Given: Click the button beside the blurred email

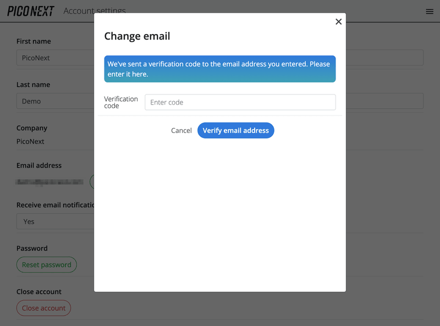Looking at the screenshot, I should tap(92, 181).
